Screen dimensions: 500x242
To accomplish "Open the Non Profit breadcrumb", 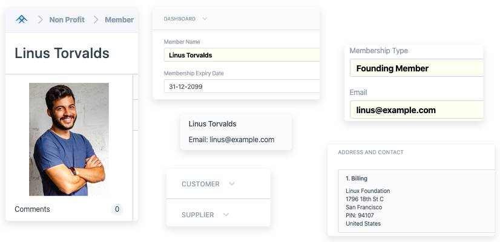I will click(65, 19).
